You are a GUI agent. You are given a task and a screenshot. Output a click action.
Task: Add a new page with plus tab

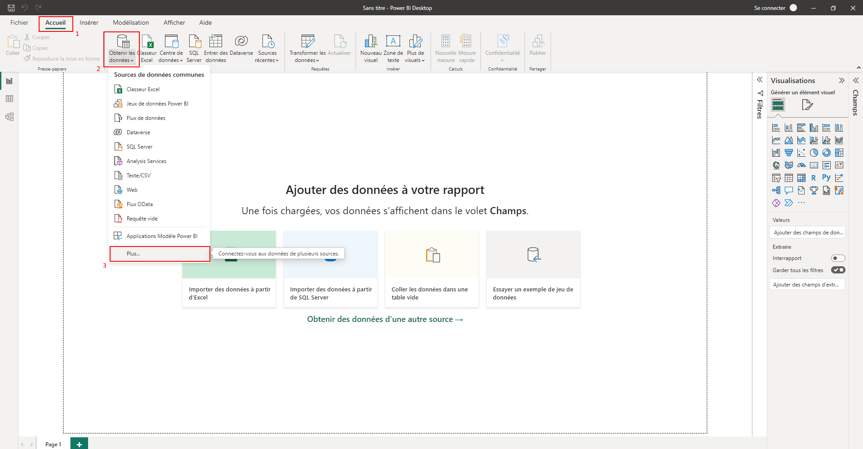(x=79, y=444)
